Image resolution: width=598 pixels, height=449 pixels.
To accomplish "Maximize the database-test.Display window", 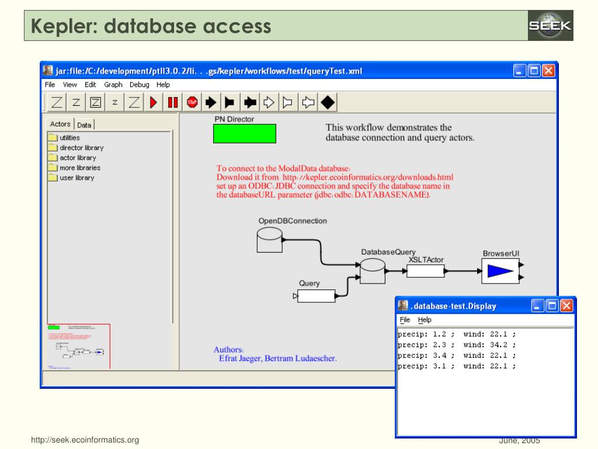I will click(x=552, y=306).
